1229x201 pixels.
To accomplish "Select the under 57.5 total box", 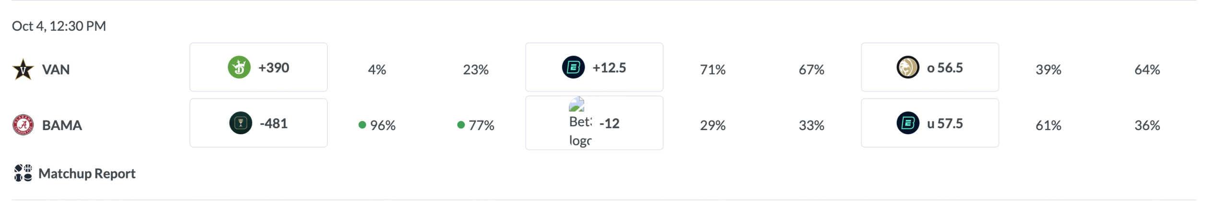I will pos(929,123).
